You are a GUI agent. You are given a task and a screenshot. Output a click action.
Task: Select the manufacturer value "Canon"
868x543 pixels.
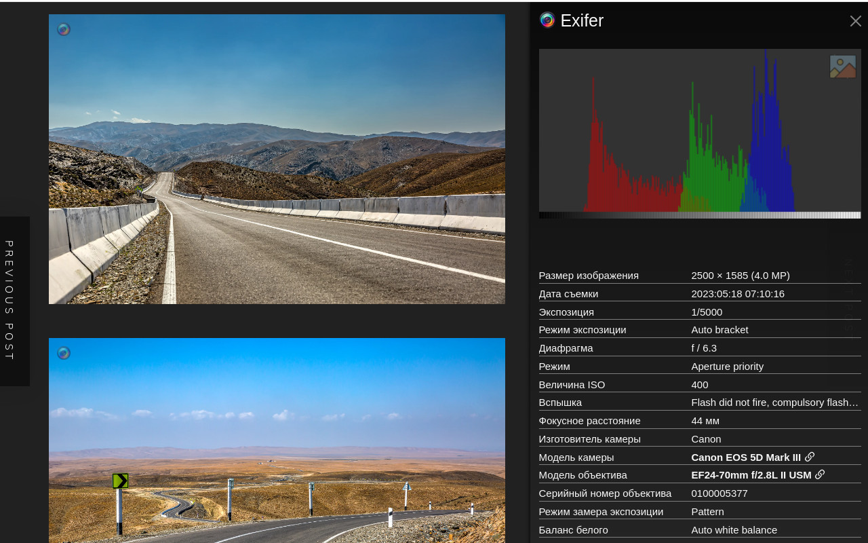tap(706, 439)
